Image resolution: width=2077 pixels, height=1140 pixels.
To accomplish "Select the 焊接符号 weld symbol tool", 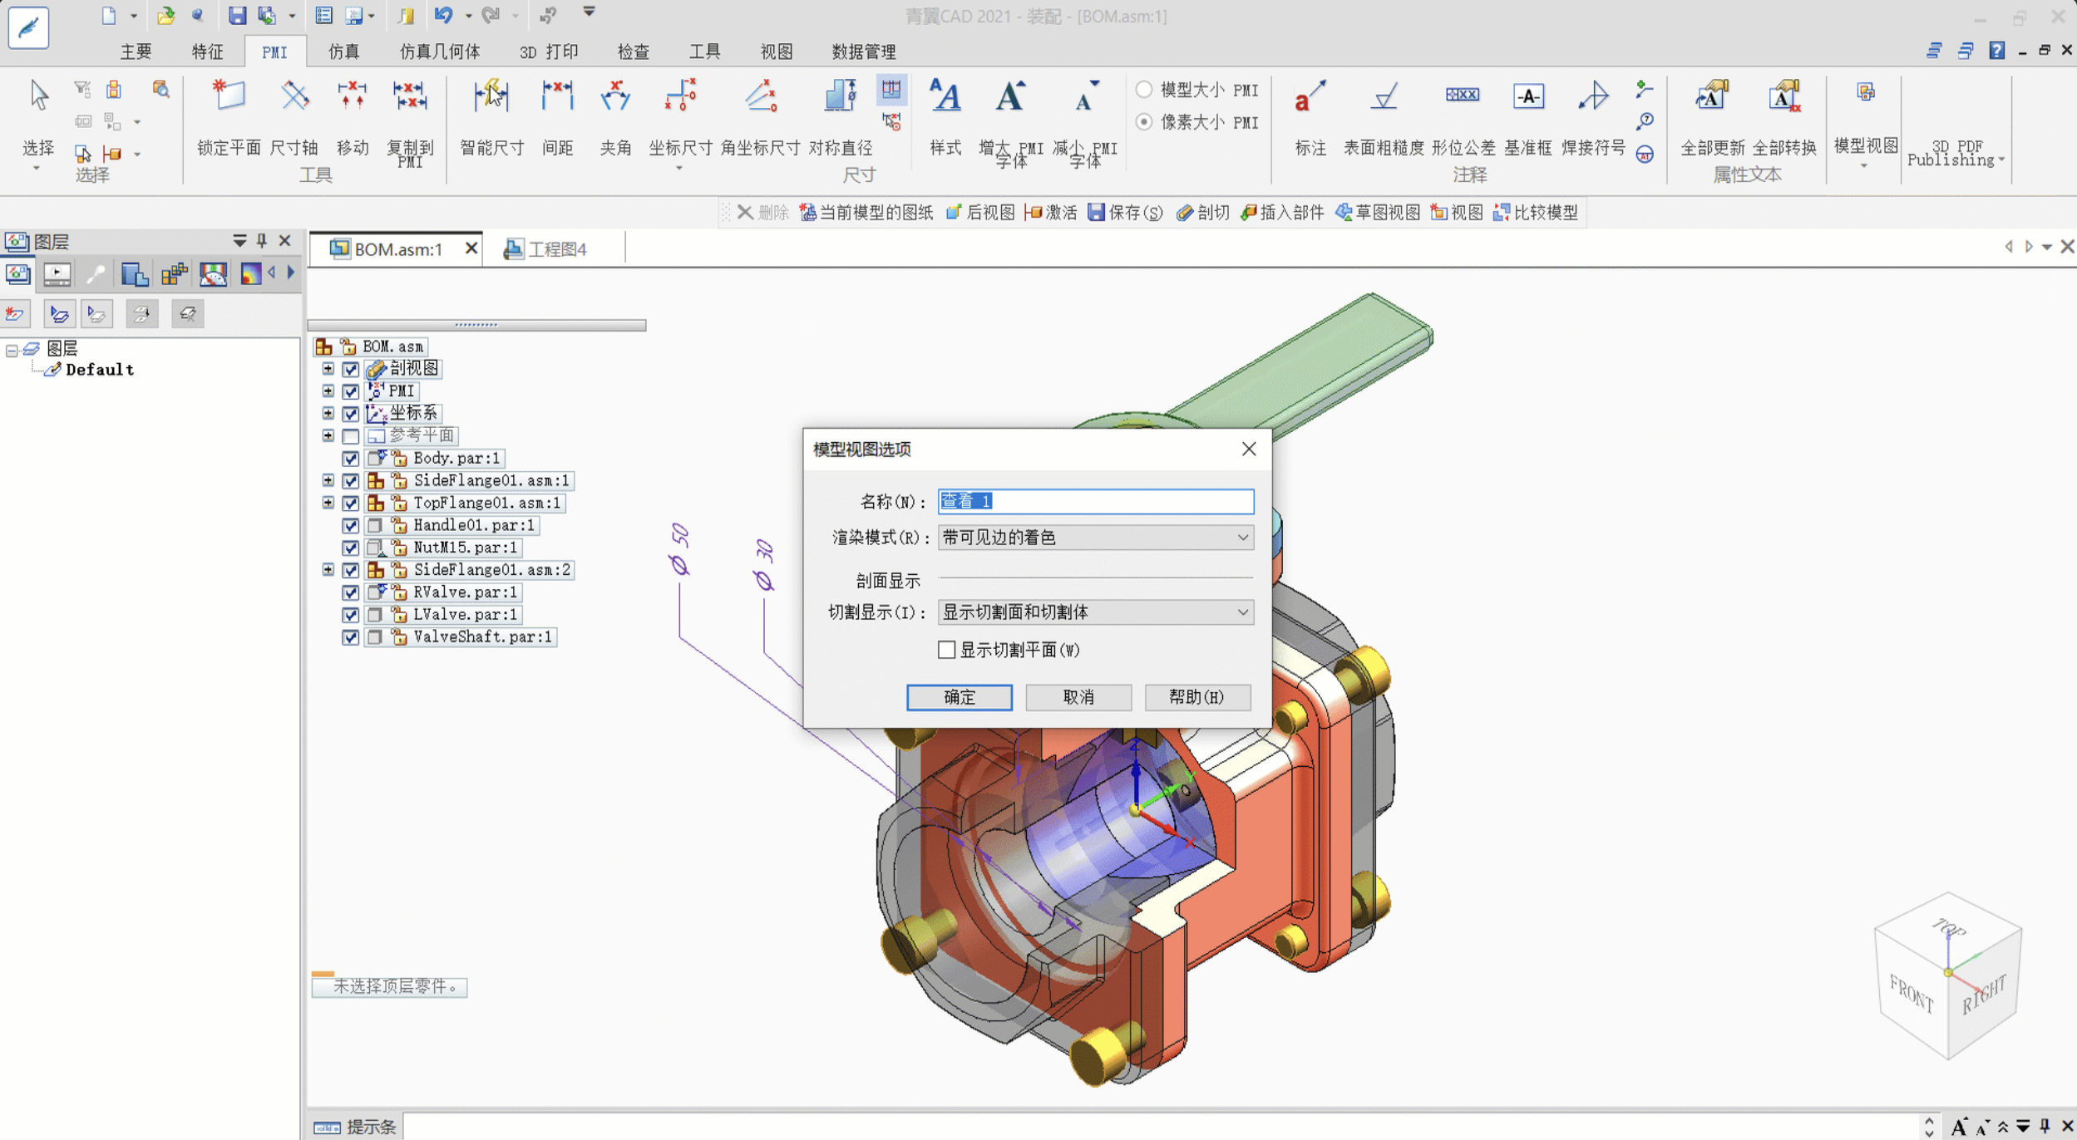I will (x=1593, y=116).
